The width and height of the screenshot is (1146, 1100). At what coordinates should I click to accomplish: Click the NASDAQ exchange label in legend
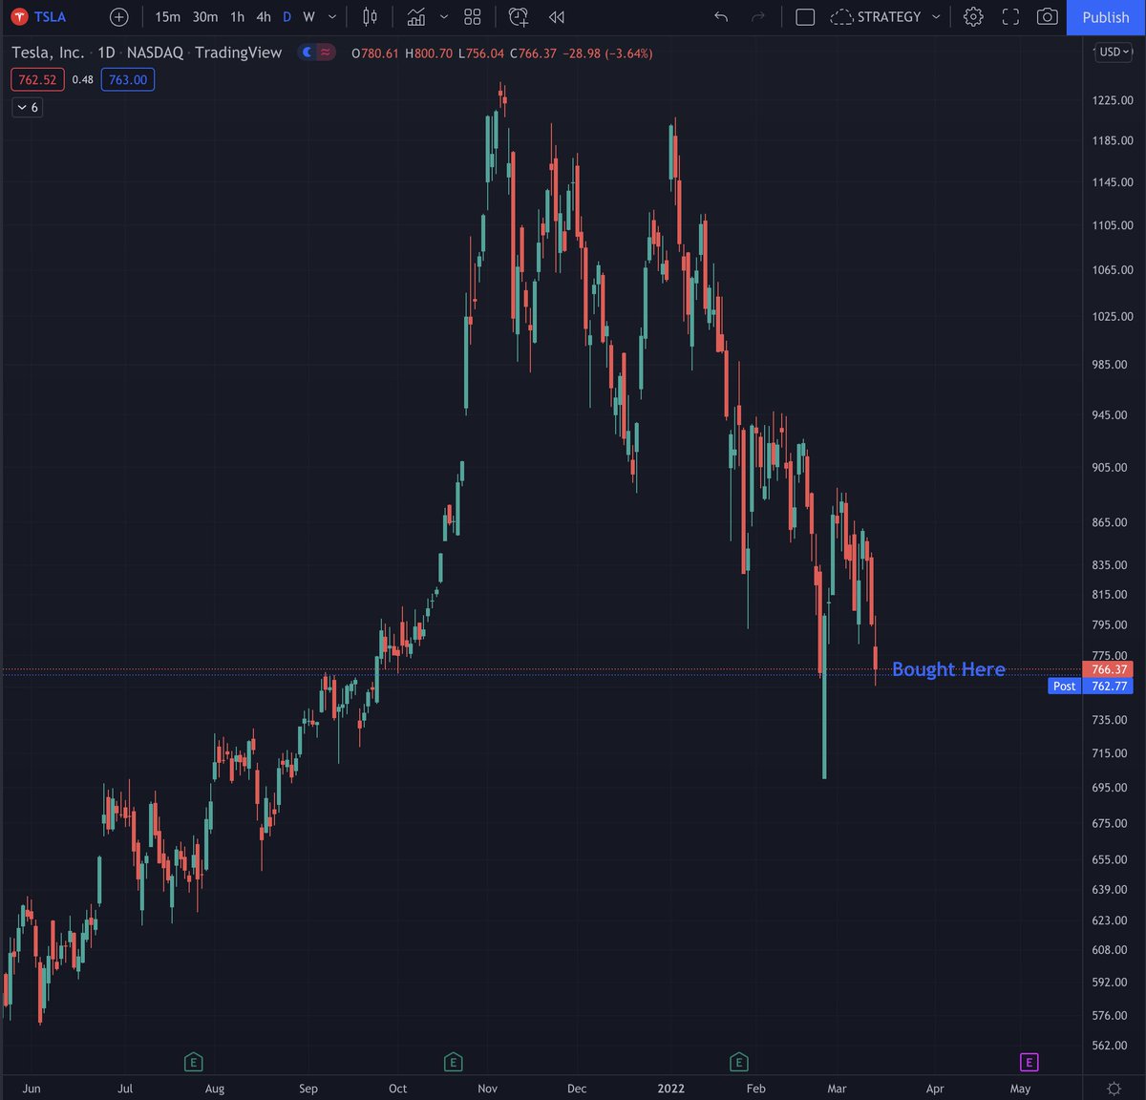click(155, 53)
